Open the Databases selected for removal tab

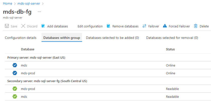tap(172, 38)
